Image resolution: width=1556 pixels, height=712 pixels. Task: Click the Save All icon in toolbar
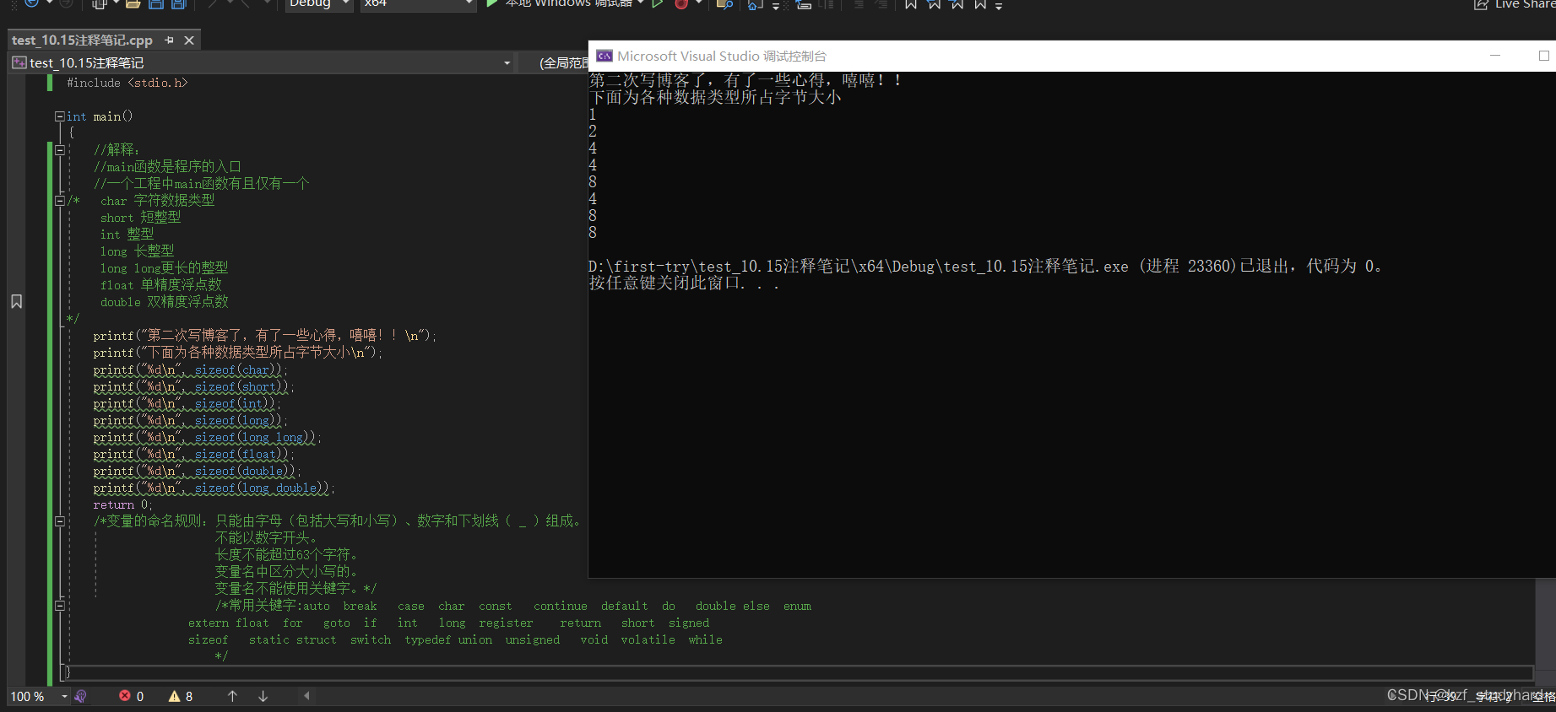point(178,3)
